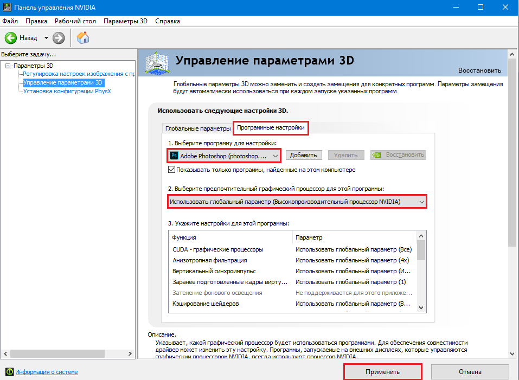Click the settings list scrollbar thumb
This screenshot has height=380, width=519.
click(421, 250)
